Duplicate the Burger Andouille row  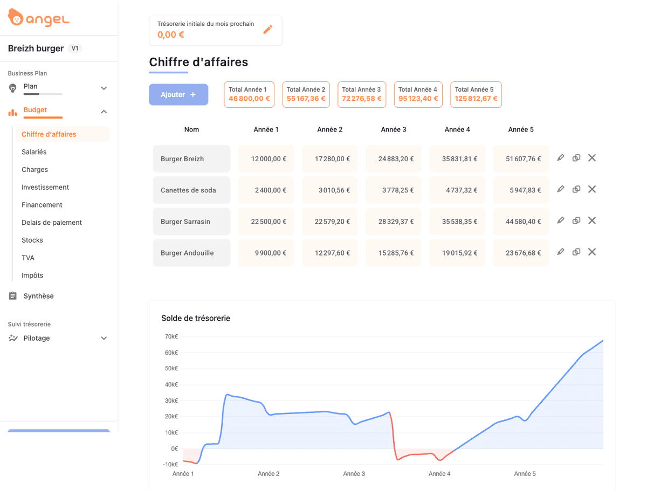pyautogui.click(x=576, y=252)
